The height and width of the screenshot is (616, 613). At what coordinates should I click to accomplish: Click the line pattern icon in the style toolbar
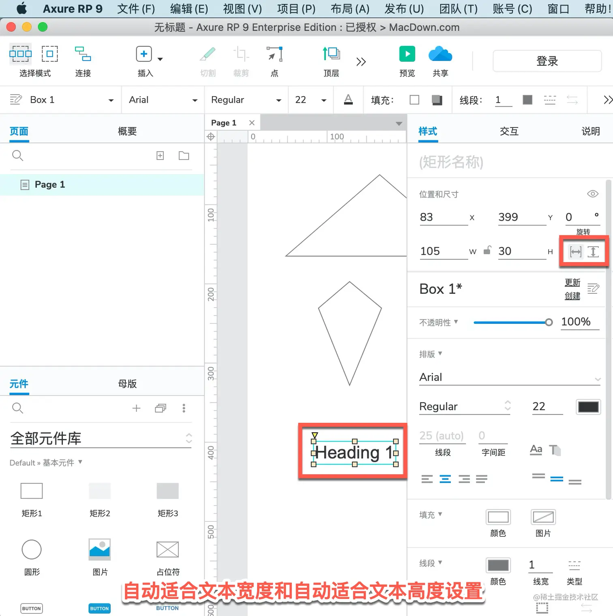coord(550,99)
